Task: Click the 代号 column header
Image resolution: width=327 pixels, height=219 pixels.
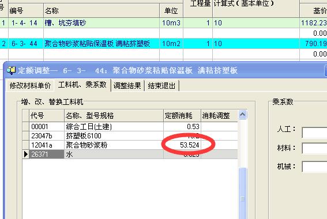Action: point(47,115)
